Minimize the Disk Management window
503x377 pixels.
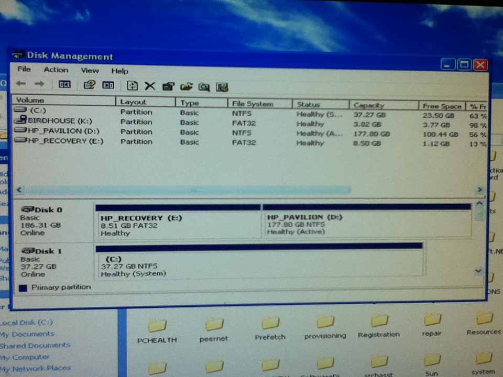[447, 65]
